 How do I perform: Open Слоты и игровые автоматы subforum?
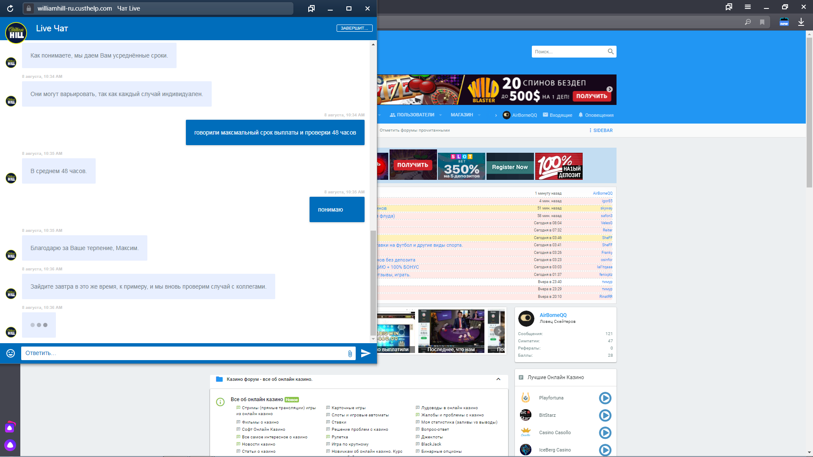click(360, 415)
